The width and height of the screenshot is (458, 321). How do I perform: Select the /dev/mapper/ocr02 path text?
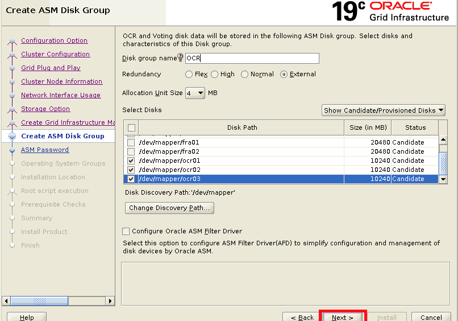click(170, 170)
